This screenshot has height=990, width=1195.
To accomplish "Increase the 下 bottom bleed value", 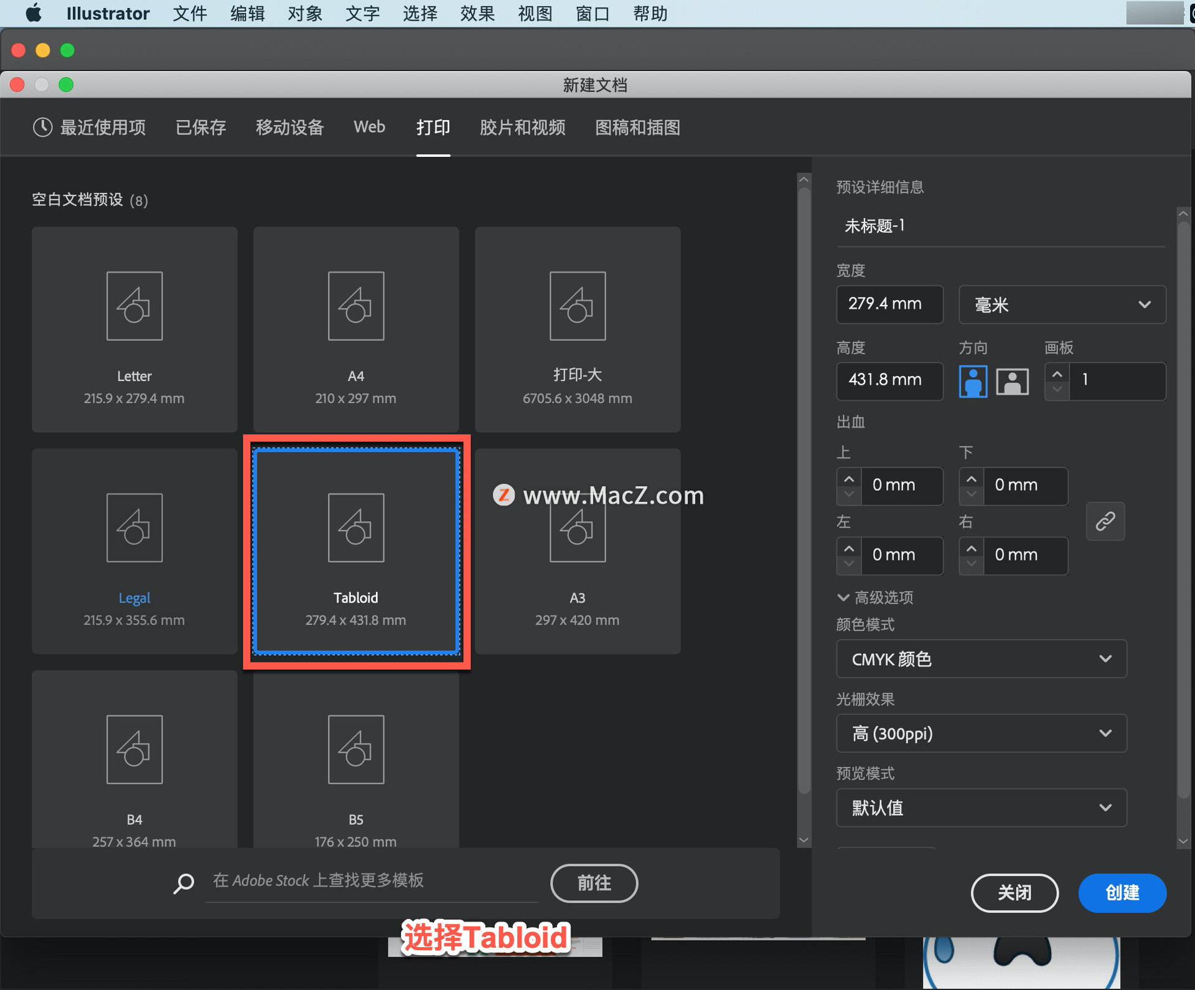I will click(972, 479).
